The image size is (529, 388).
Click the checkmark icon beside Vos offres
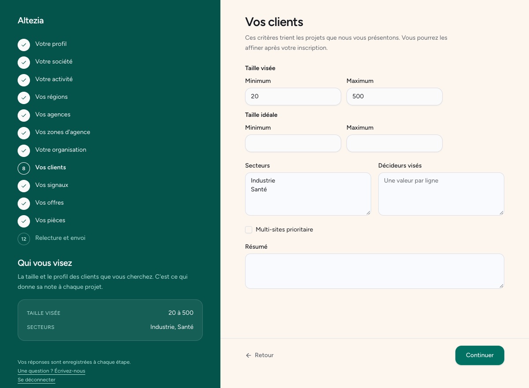pyautogui.click(x=24, y=204)
